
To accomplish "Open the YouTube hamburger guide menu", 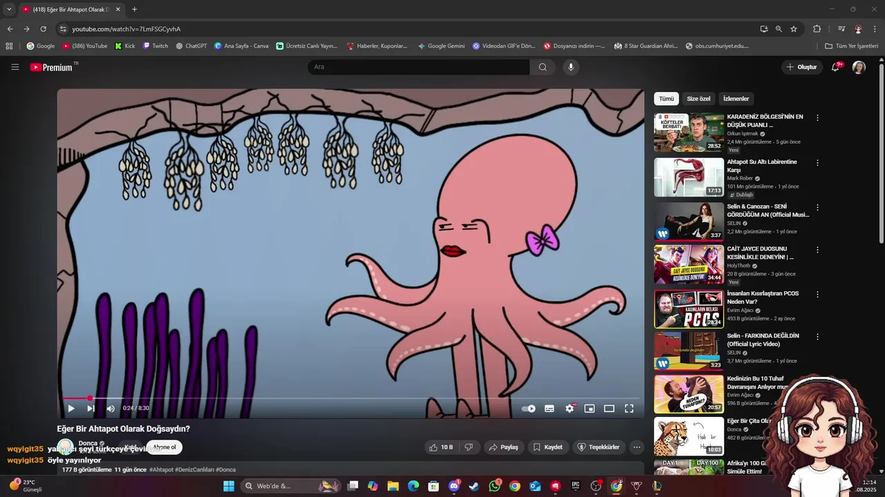I will tap(15, 67).
